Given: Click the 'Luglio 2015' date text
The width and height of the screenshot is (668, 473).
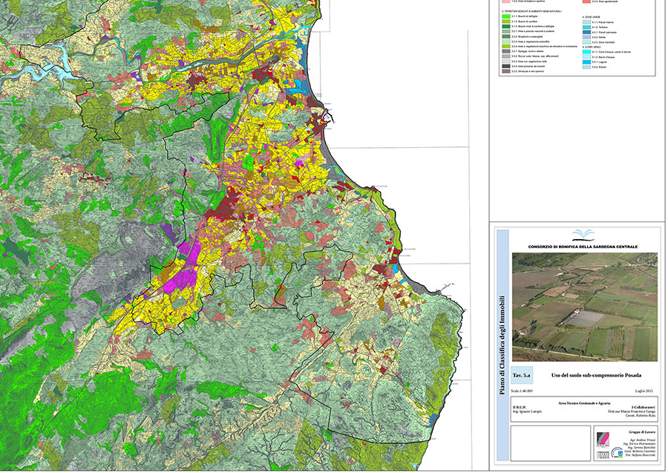Looking at the screenshot, I should click(644, 391).
